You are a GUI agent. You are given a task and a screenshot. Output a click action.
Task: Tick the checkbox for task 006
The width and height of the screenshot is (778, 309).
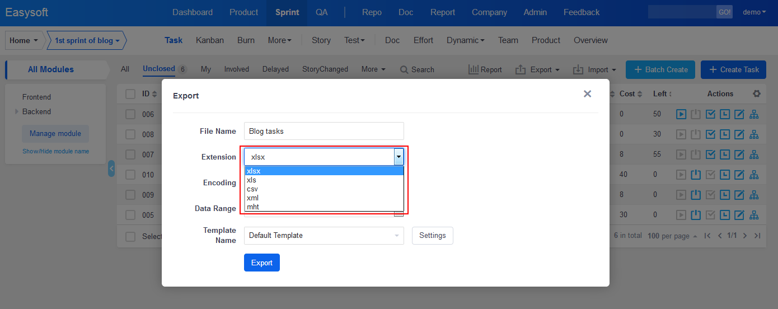coord(130,114)
